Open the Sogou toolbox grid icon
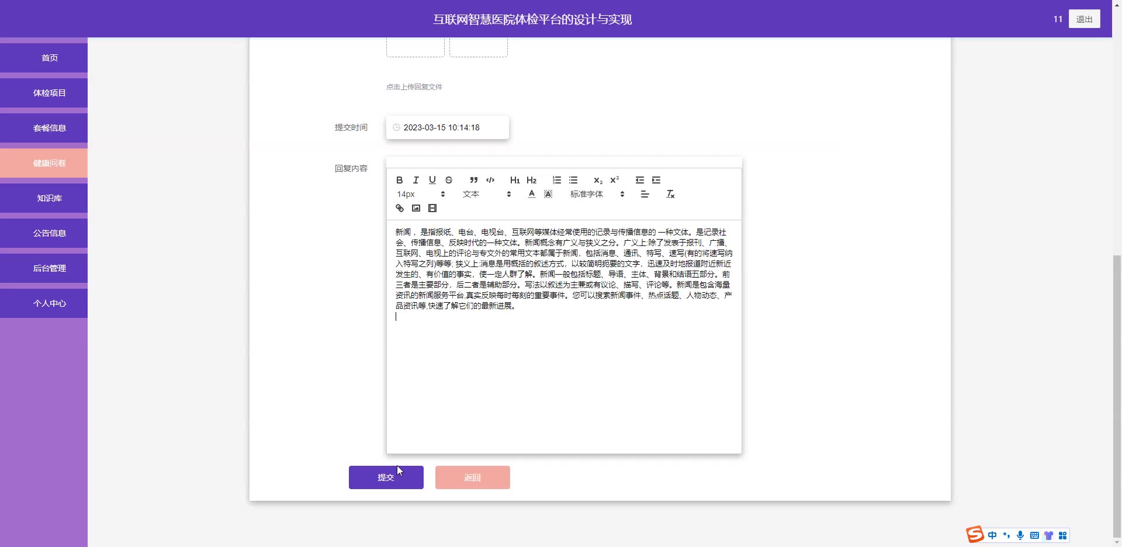The image size is (1122, 547). coord(1062,535)
